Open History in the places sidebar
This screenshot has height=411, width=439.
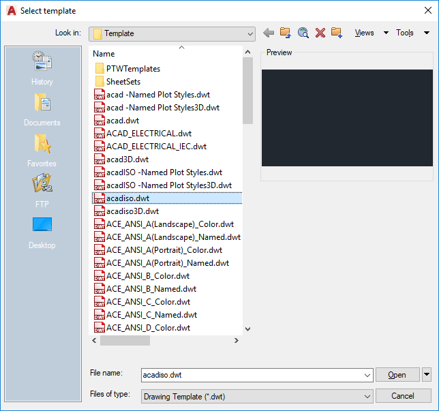tap(42, 68)
